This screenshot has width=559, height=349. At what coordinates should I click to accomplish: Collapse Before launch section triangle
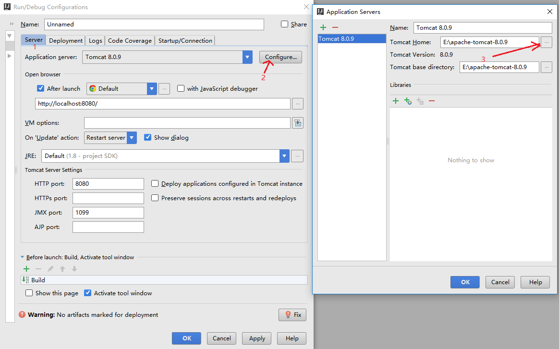23,257
